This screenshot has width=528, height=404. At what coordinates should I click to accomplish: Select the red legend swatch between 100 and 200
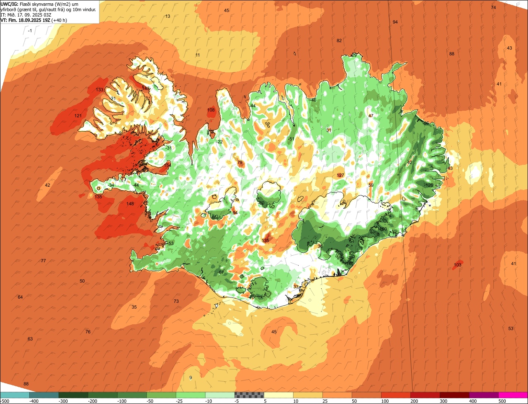(396, 395)
